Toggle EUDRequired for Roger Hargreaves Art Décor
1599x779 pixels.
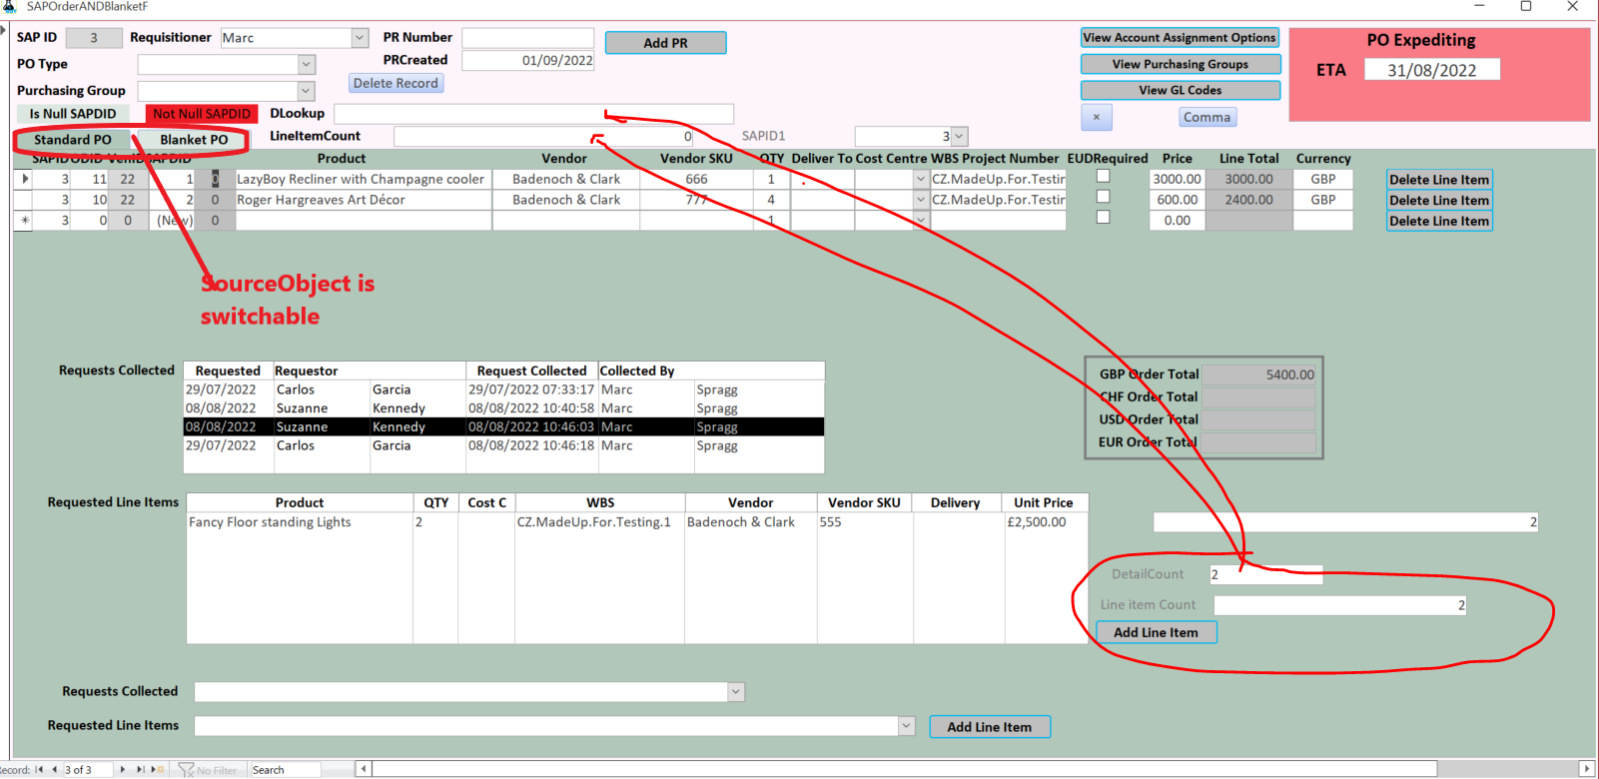click(1103, 197)
